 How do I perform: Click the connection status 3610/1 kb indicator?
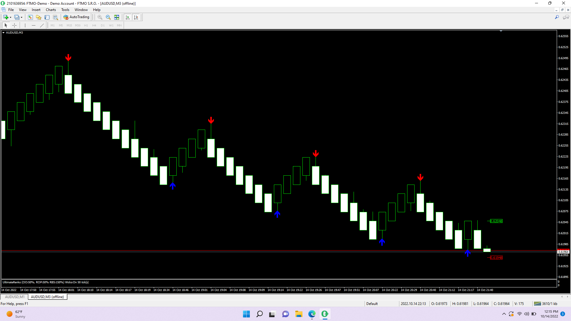546,303
